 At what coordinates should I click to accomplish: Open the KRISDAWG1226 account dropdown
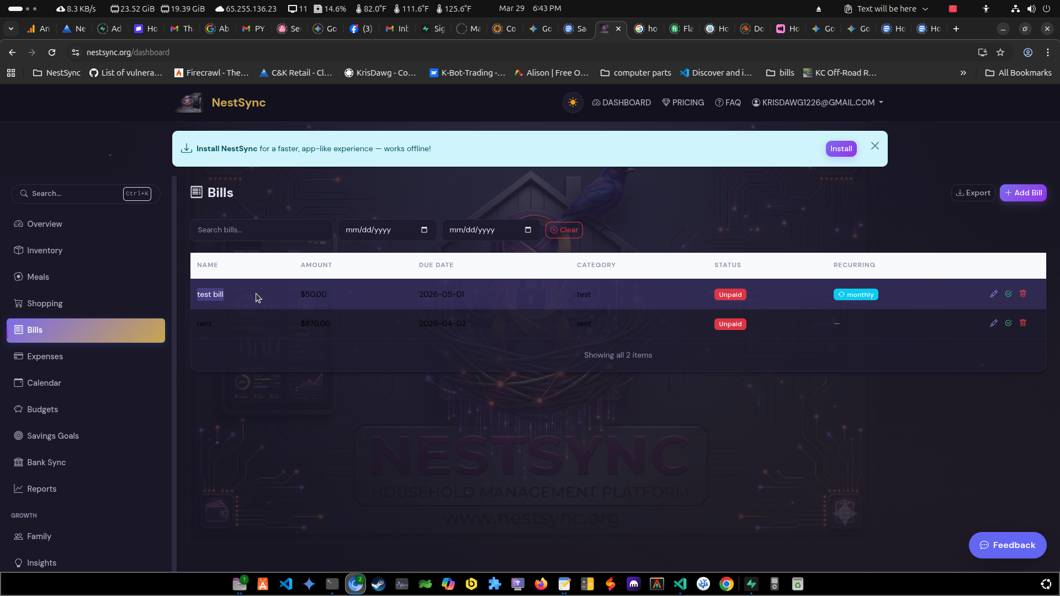coord(818,102)
